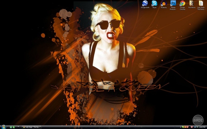
Task: Open Google Chrome desktop shortcut
Action: tap(183, 5)
